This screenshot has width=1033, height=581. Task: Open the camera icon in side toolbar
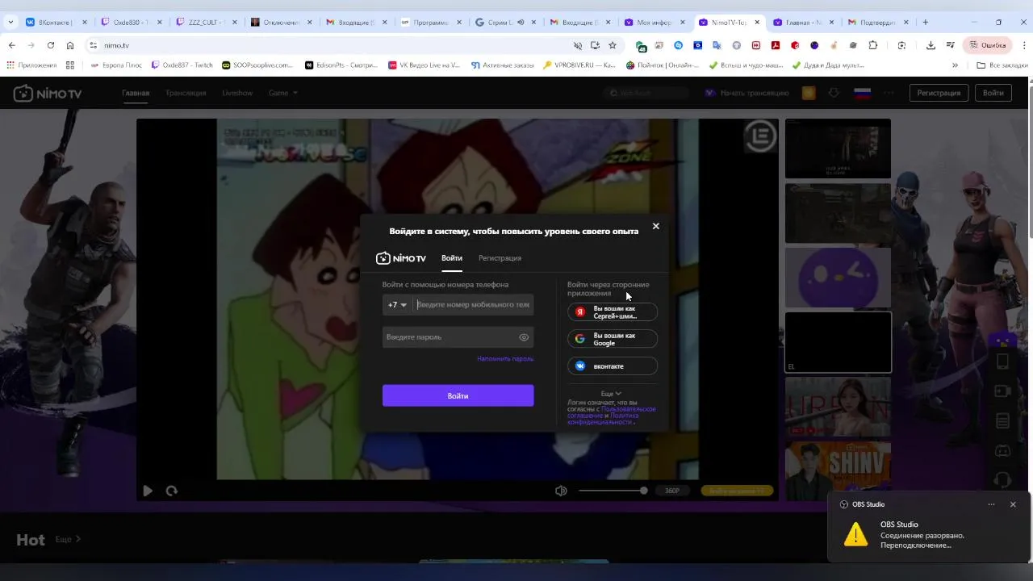1002,391
